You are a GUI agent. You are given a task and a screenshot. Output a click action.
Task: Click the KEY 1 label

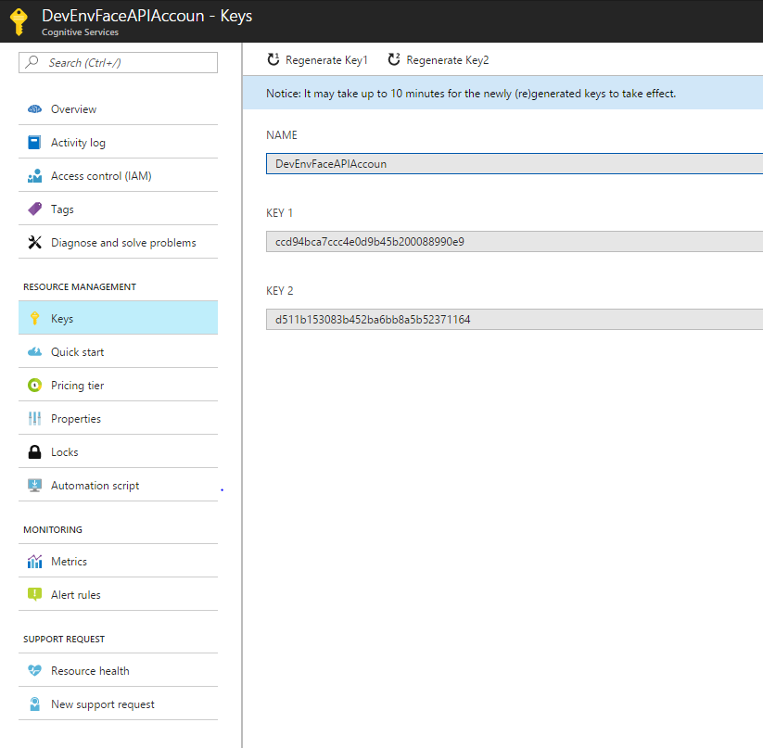279,213
